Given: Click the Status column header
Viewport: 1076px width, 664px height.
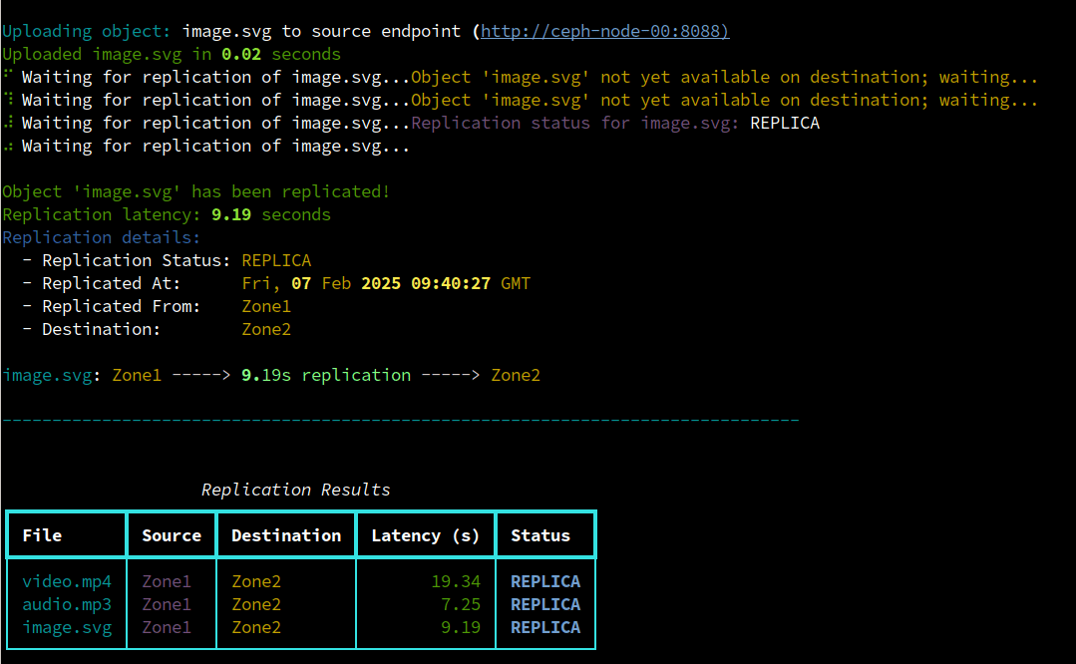Looking at the screenshot, I should [x=540, y=535].
